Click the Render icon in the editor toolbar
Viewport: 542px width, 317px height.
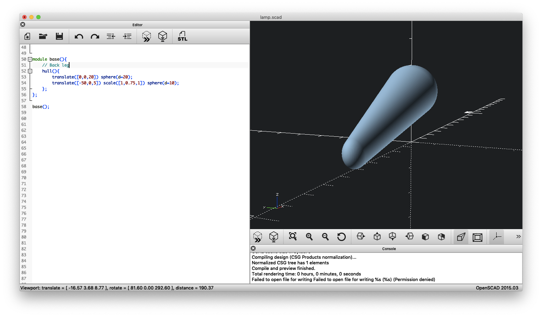[x=163, y=36]
